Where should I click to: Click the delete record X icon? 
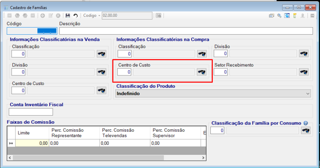click(58, 16)
